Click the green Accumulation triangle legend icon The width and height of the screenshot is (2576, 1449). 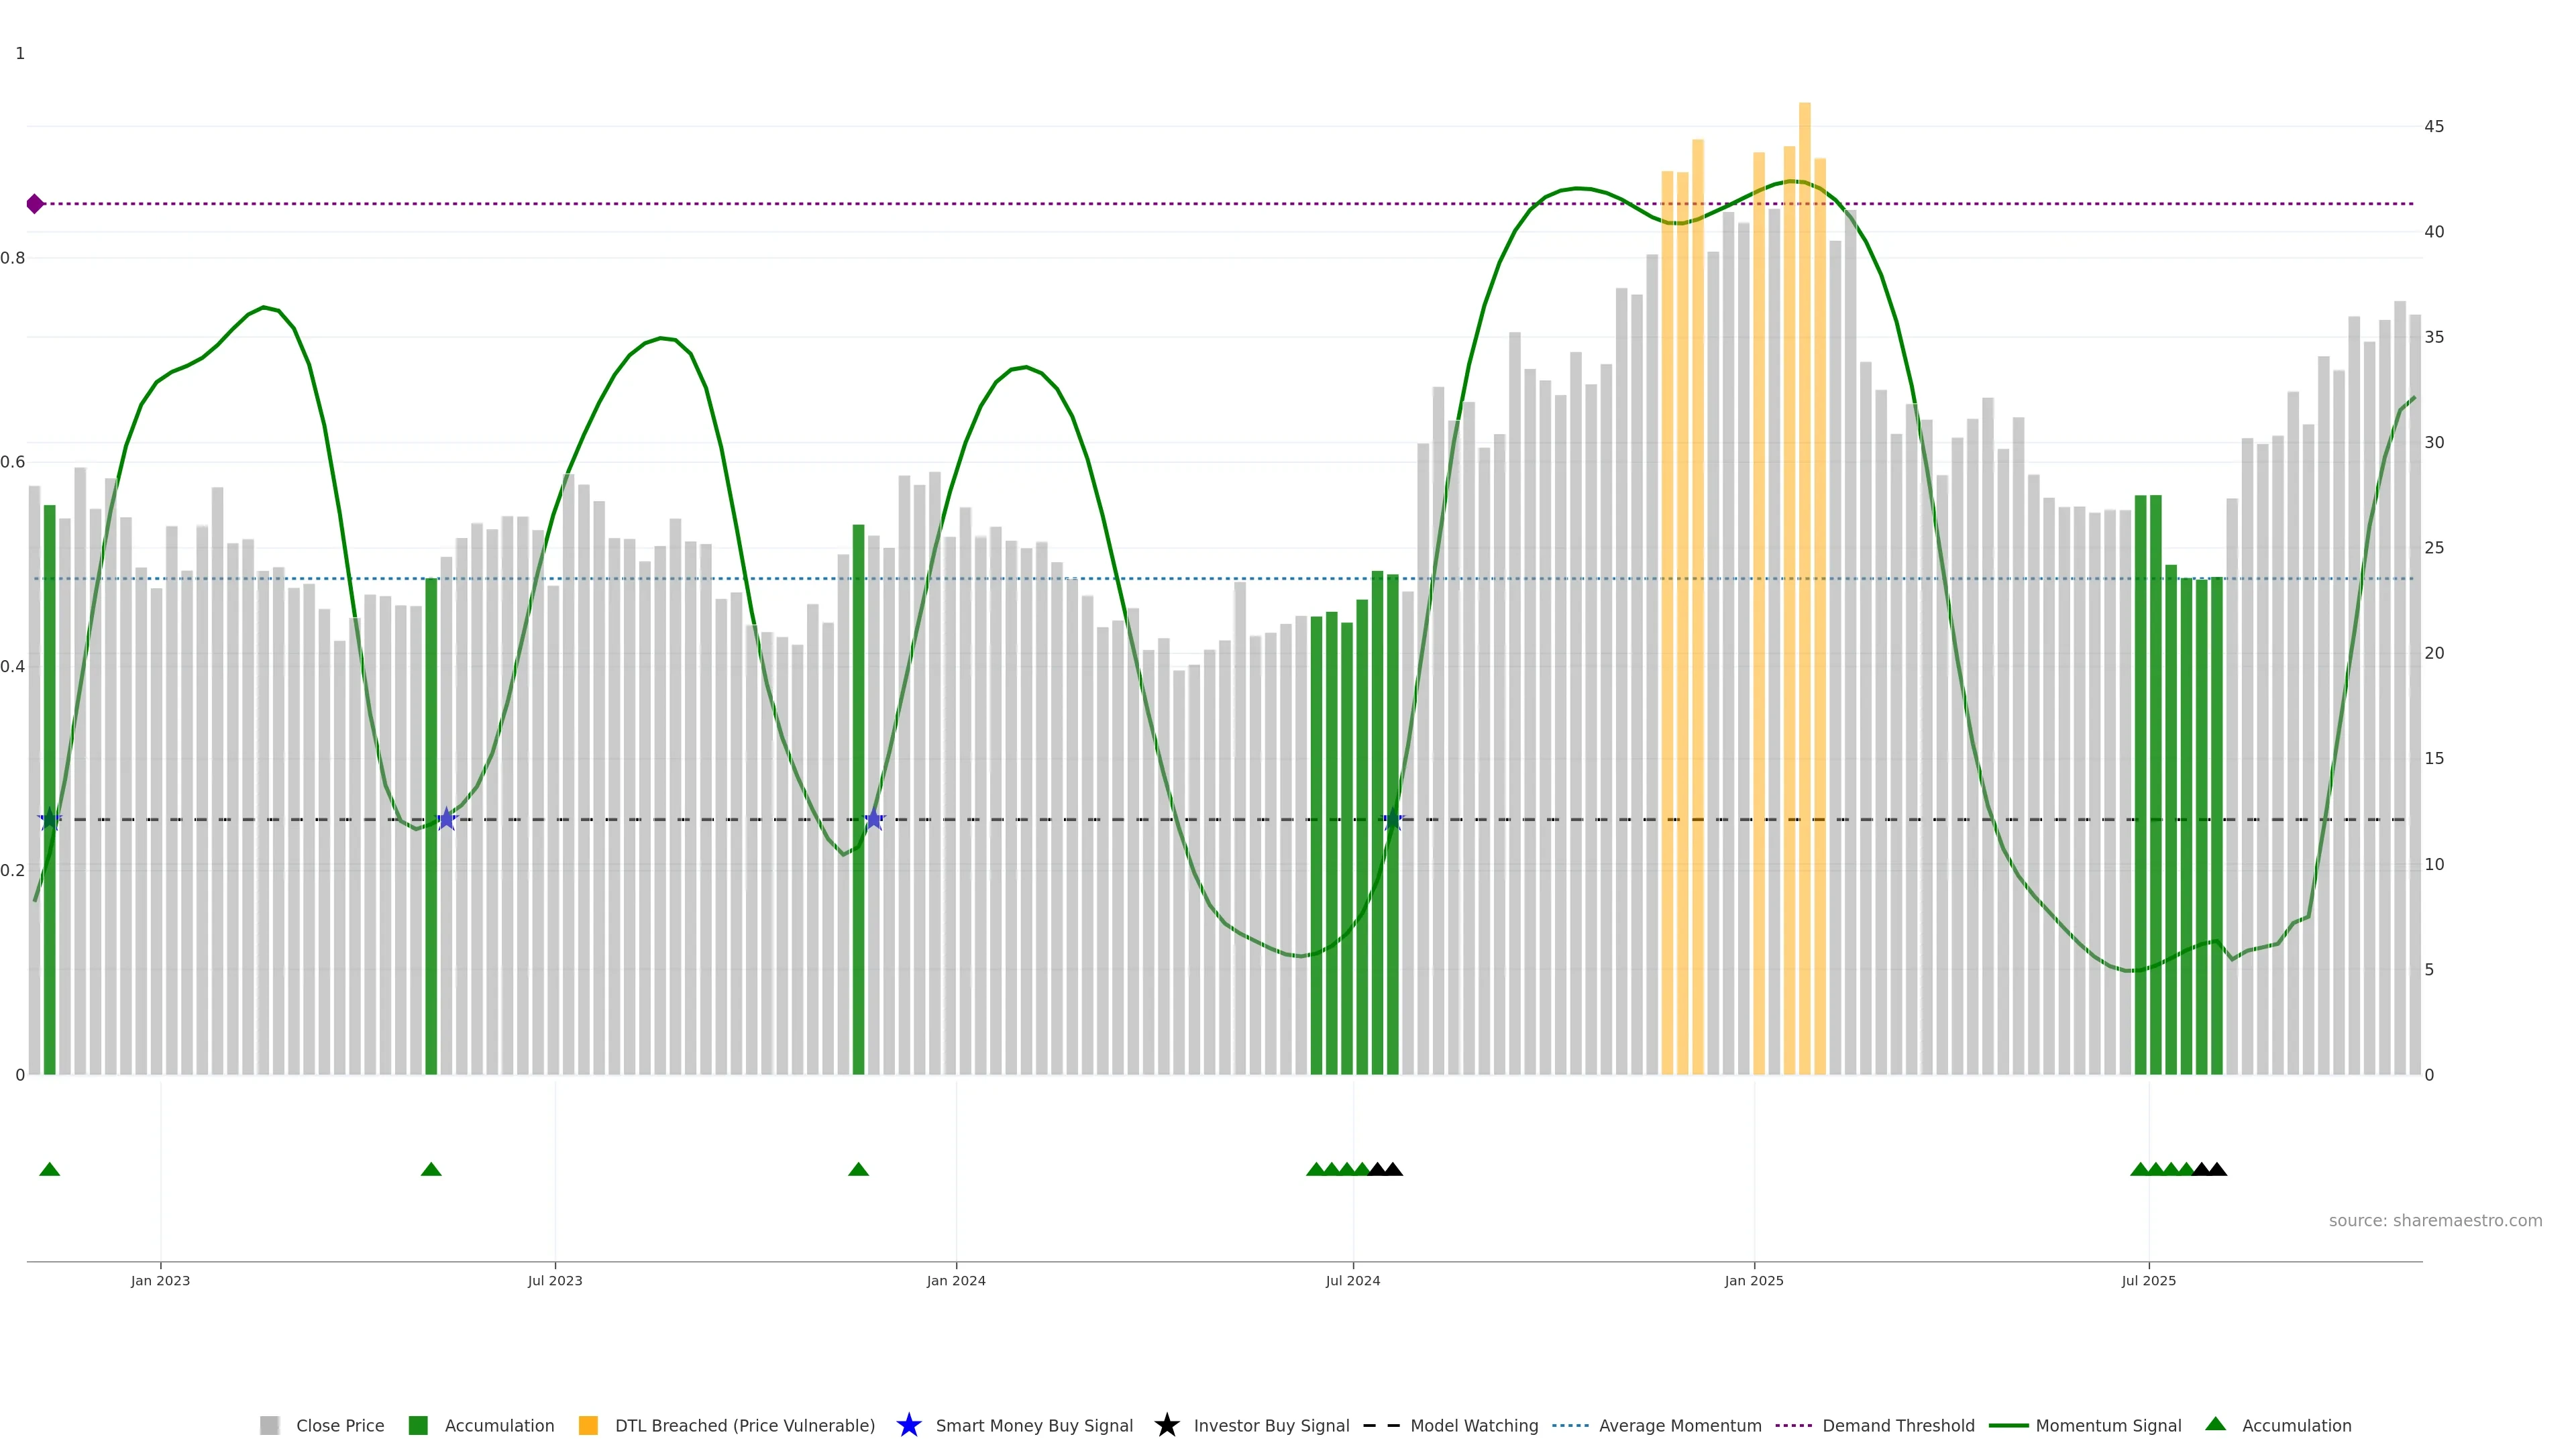(2215, 1424)
